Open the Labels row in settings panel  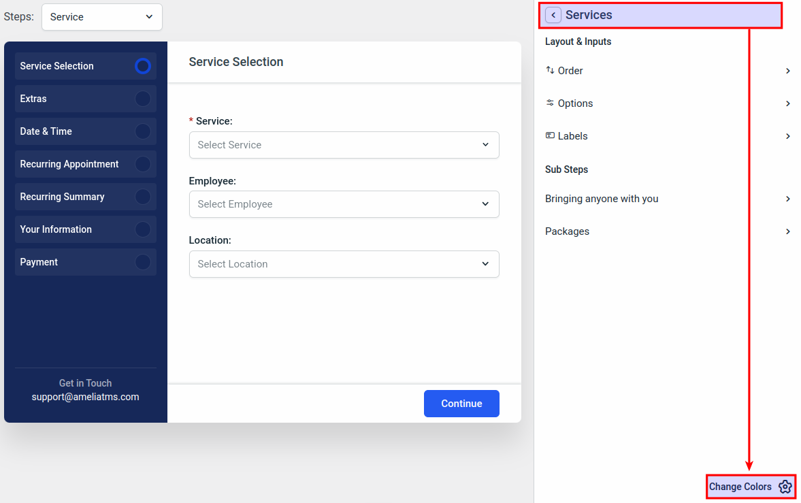coord(668,136)
